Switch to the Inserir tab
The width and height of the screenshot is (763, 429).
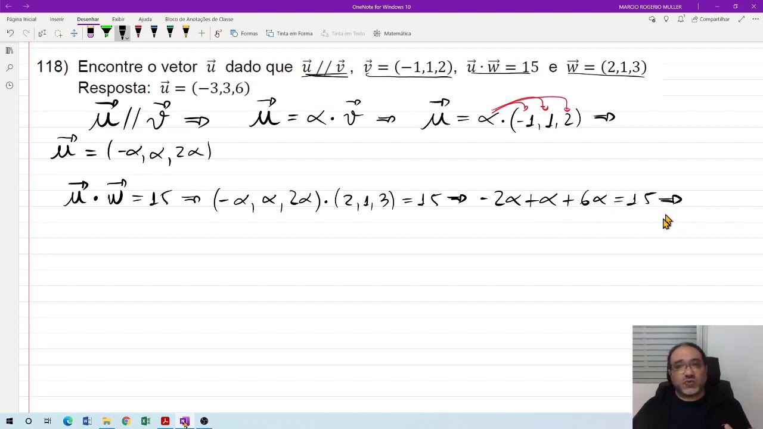point(57,19)
